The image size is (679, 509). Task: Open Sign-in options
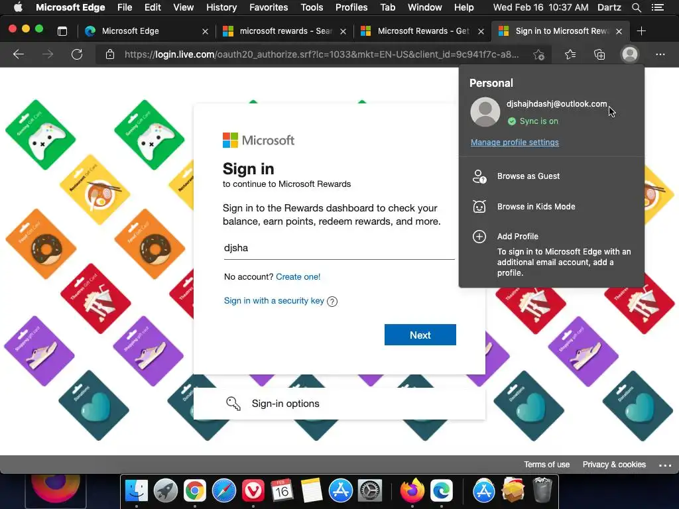(339, 404)
